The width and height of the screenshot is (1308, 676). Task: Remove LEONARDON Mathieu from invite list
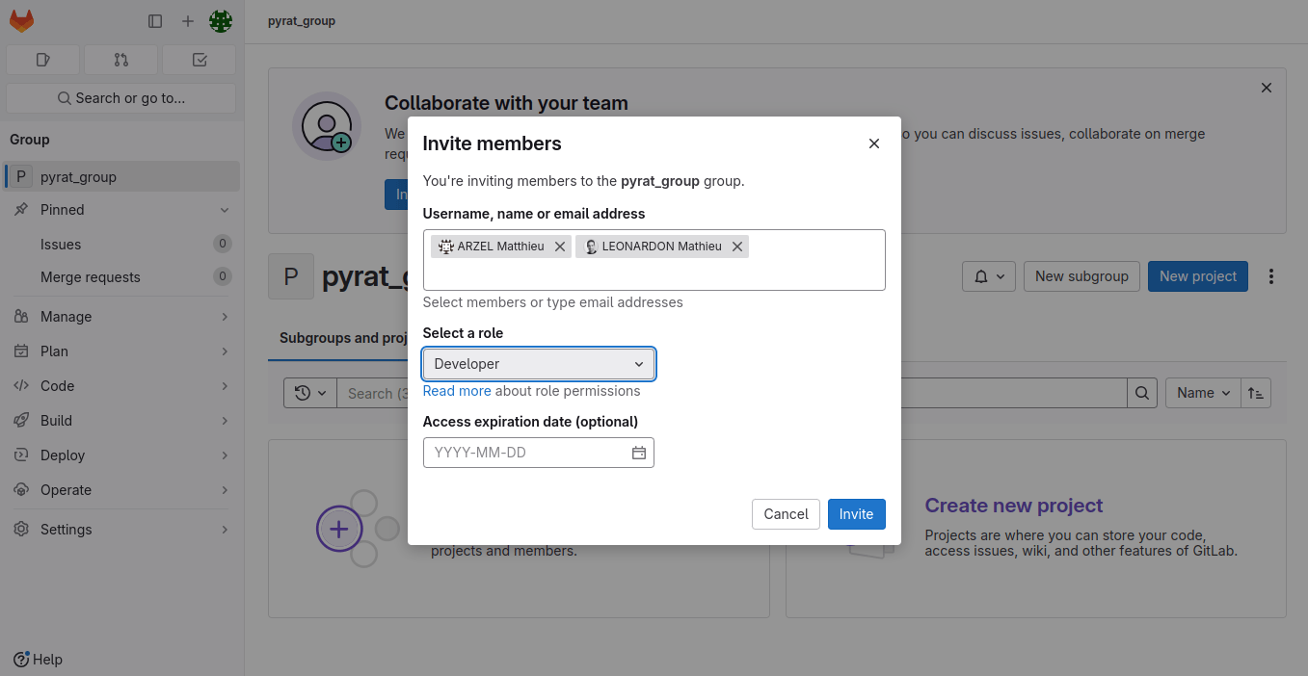[x=737, y=247]
